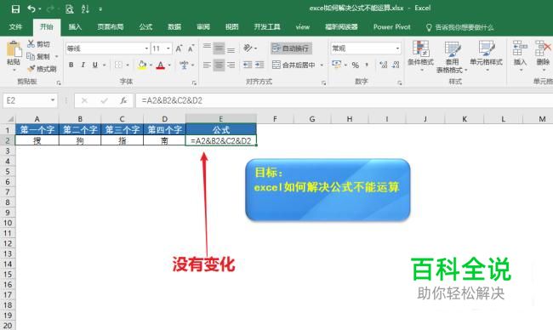The height and width of the screenshot is (330, 553).
Task: Click the Undo arrow icon
Action: (31, 9)
